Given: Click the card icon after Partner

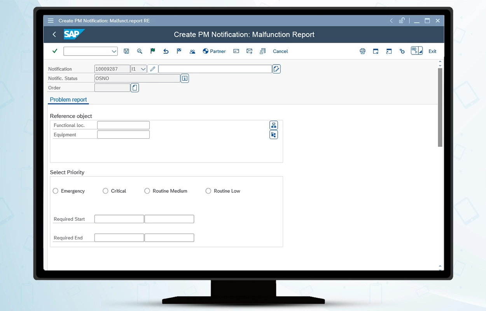Looking at the screenshot, I should point(236,51).
